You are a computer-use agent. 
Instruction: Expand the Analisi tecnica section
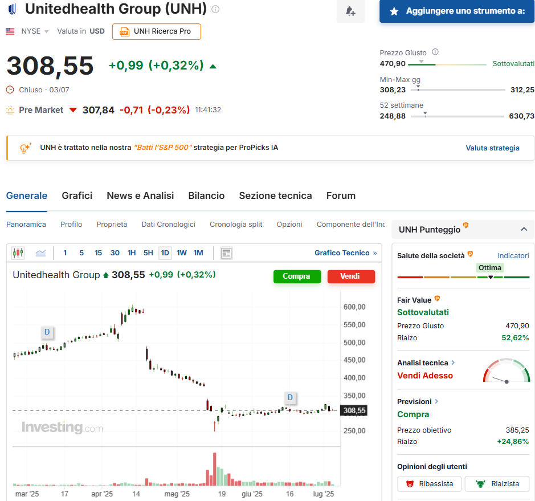[453, 362]
